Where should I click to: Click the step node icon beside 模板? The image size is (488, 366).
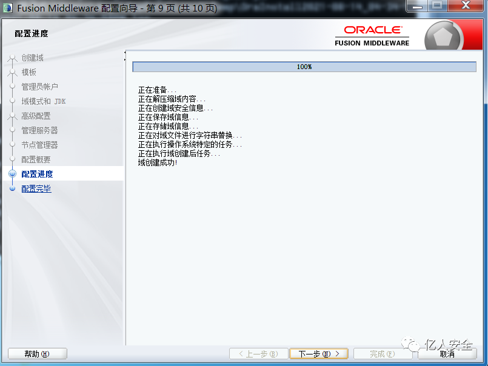click(x=12, y=73)
